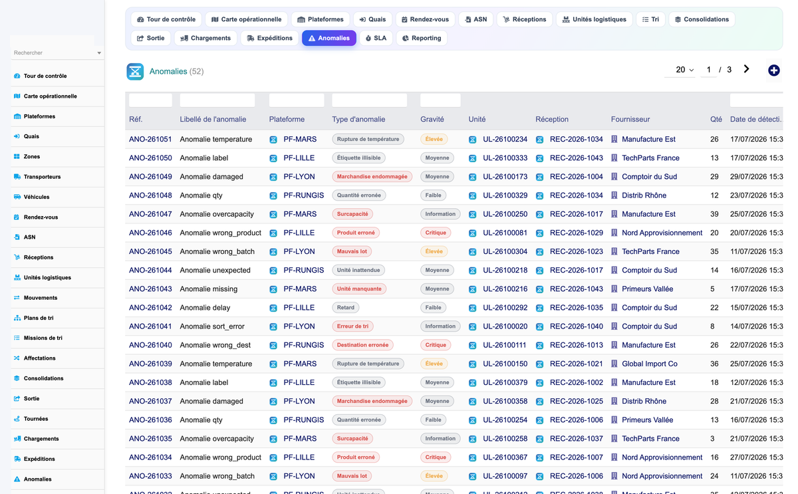The width and height of the screenshot is (798, 494).
Task: Click the Destination erronée tag in ANO-261040
Action: pyautogui.click(x=362, y=345)
